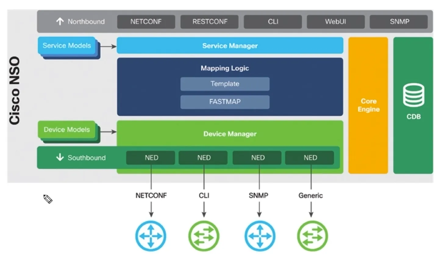The image size is (442, 265).
Task: Select the NETCONF northbound box
Action: point(146,22)
